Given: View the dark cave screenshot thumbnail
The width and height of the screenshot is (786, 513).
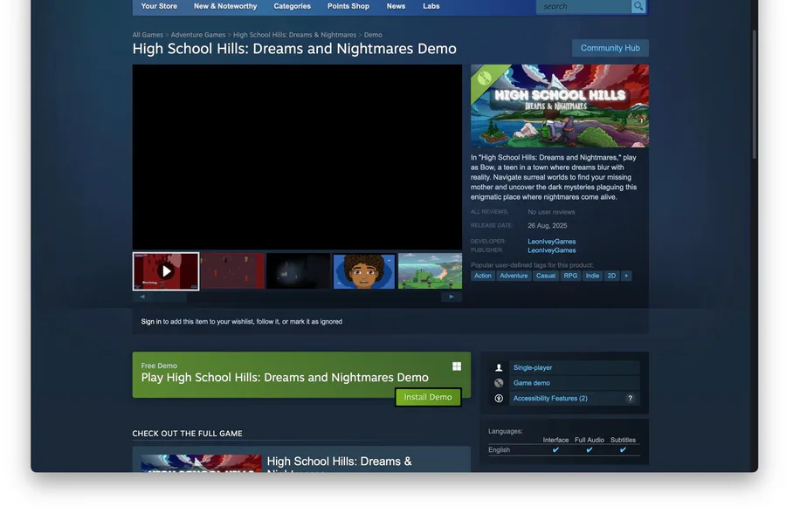Looking at the screenshot, I should tap(299, 271).
